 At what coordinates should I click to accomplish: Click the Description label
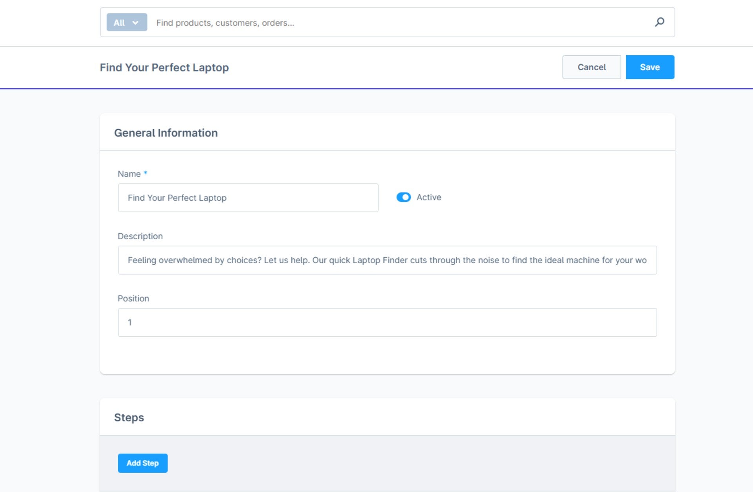pyautogui.click(x=140, y=236)
